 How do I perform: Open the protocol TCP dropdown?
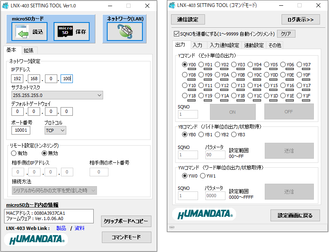coord(55,130)
